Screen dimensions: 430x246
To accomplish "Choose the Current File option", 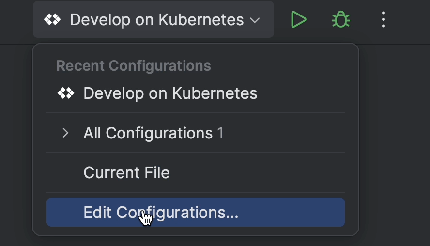I will click(x=126, y=172).
